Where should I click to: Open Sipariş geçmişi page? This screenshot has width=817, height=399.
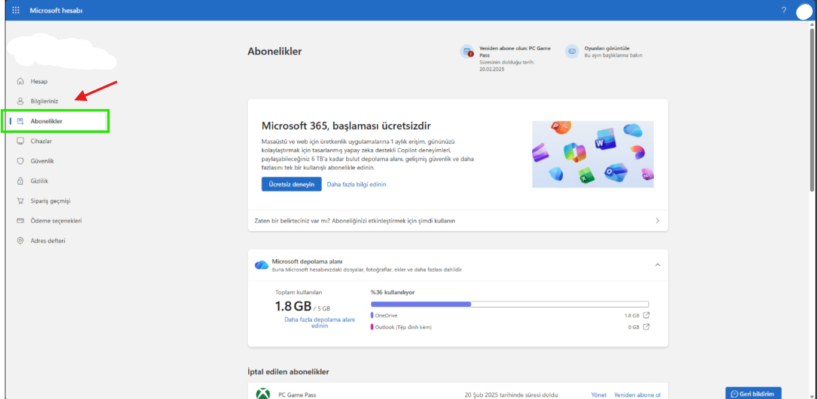click(x=50, y=201)
